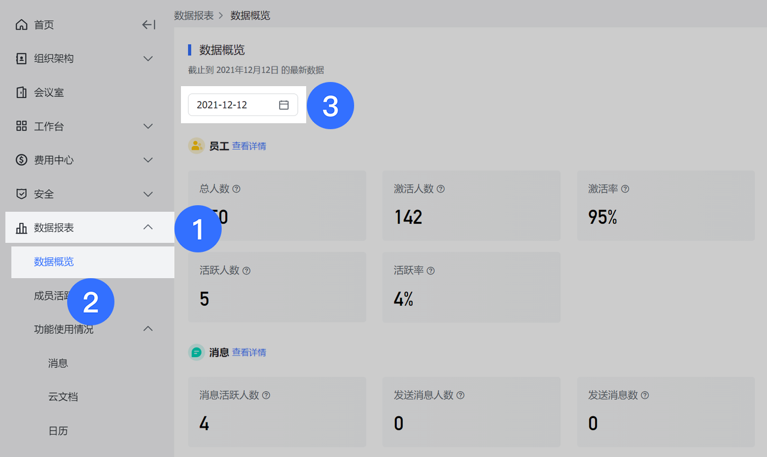Select 云文档 under 功能使用情况
Image resolution: width=767 pixels, height=457 pixels.
(63, 397)
